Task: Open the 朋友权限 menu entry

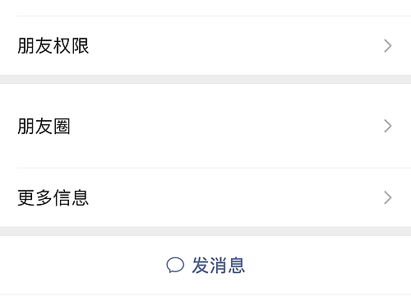Action: point(205,46)
